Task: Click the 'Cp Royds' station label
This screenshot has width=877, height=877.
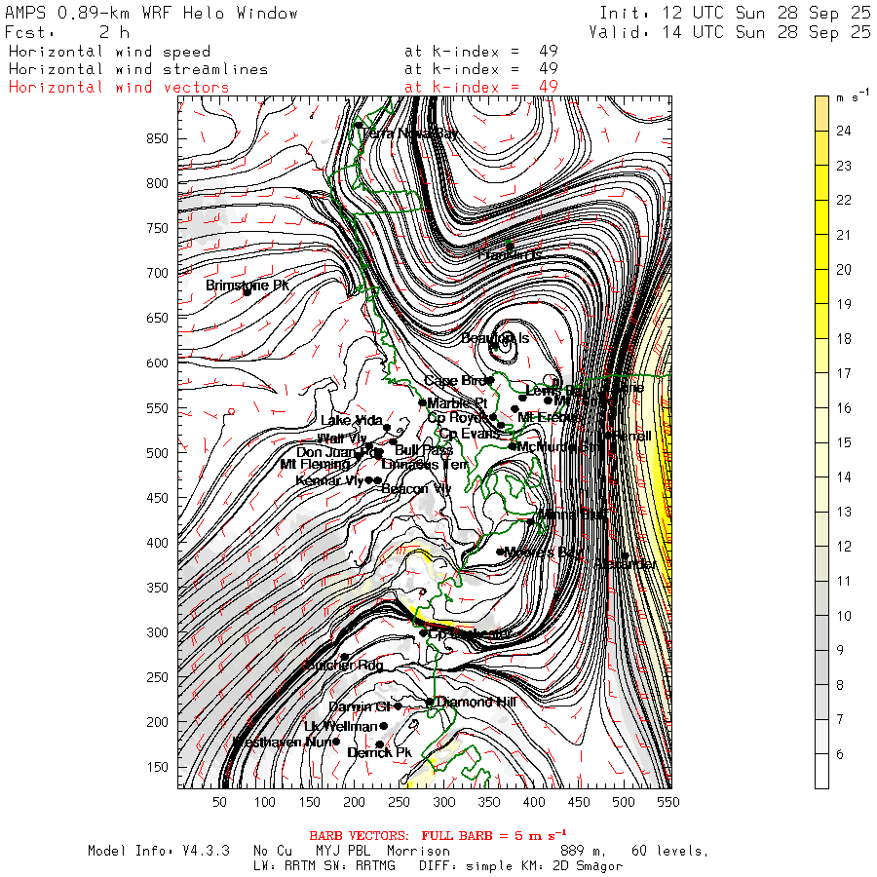Action: (x=458, y=418)
